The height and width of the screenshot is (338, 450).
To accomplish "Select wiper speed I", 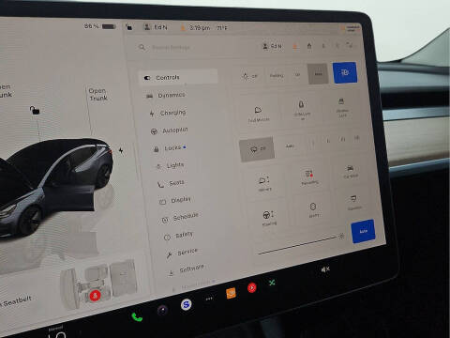I will 313,143.
